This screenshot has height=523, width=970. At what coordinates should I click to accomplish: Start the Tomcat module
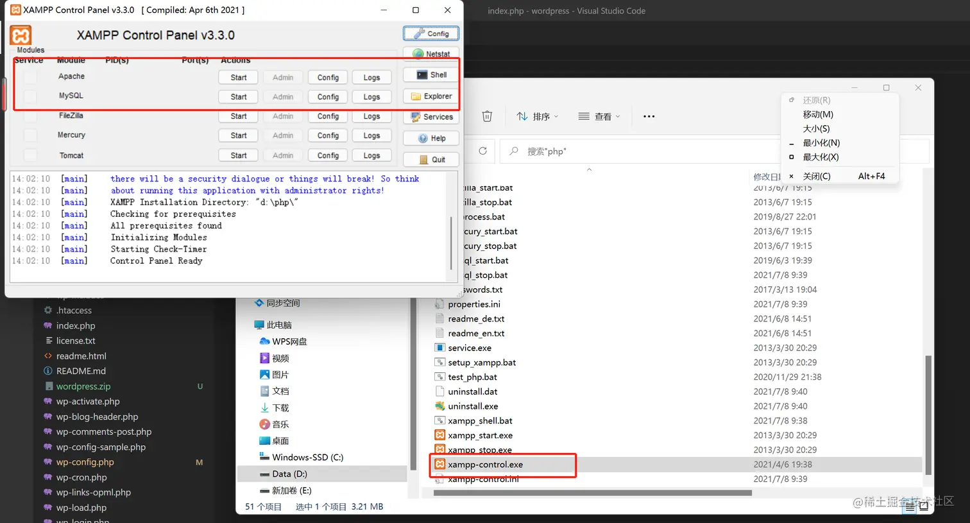coord(239,155)
